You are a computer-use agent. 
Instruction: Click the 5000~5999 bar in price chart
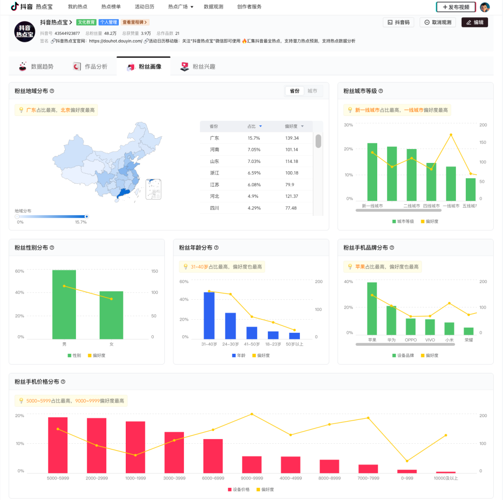pyautogui.click(x=58, y=445)
